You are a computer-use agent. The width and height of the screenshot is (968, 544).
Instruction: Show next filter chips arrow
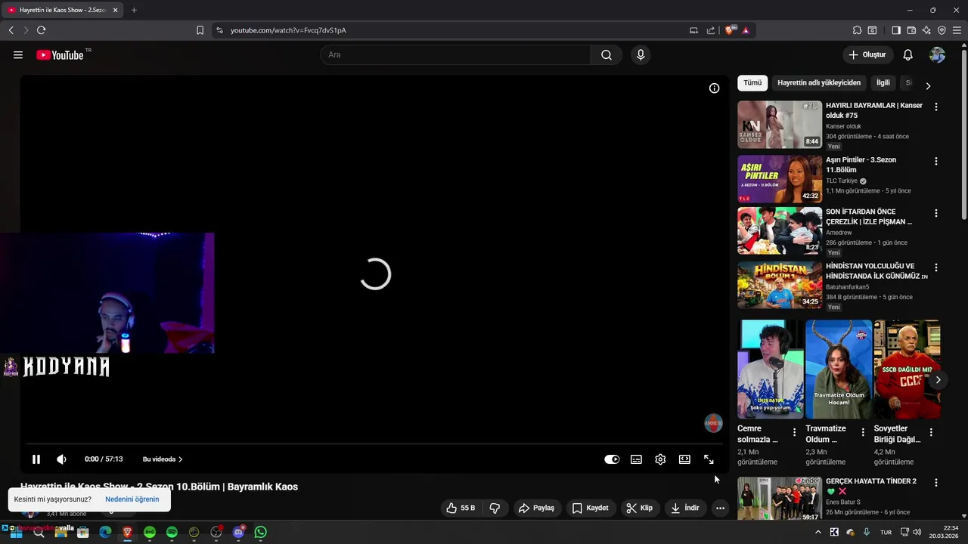pyautogui.click(x=928, y=85)
